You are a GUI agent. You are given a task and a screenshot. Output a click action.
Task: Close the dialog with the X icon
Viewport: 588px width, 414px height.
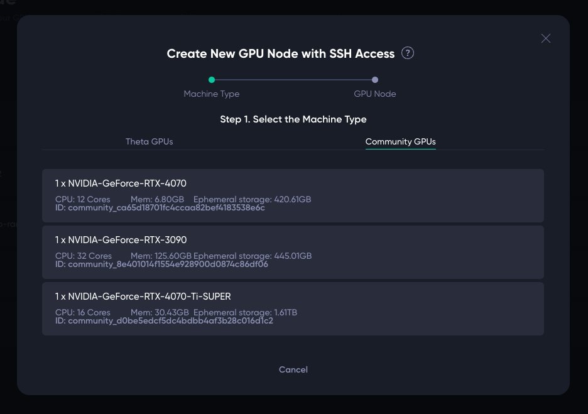tap(546, 38)
